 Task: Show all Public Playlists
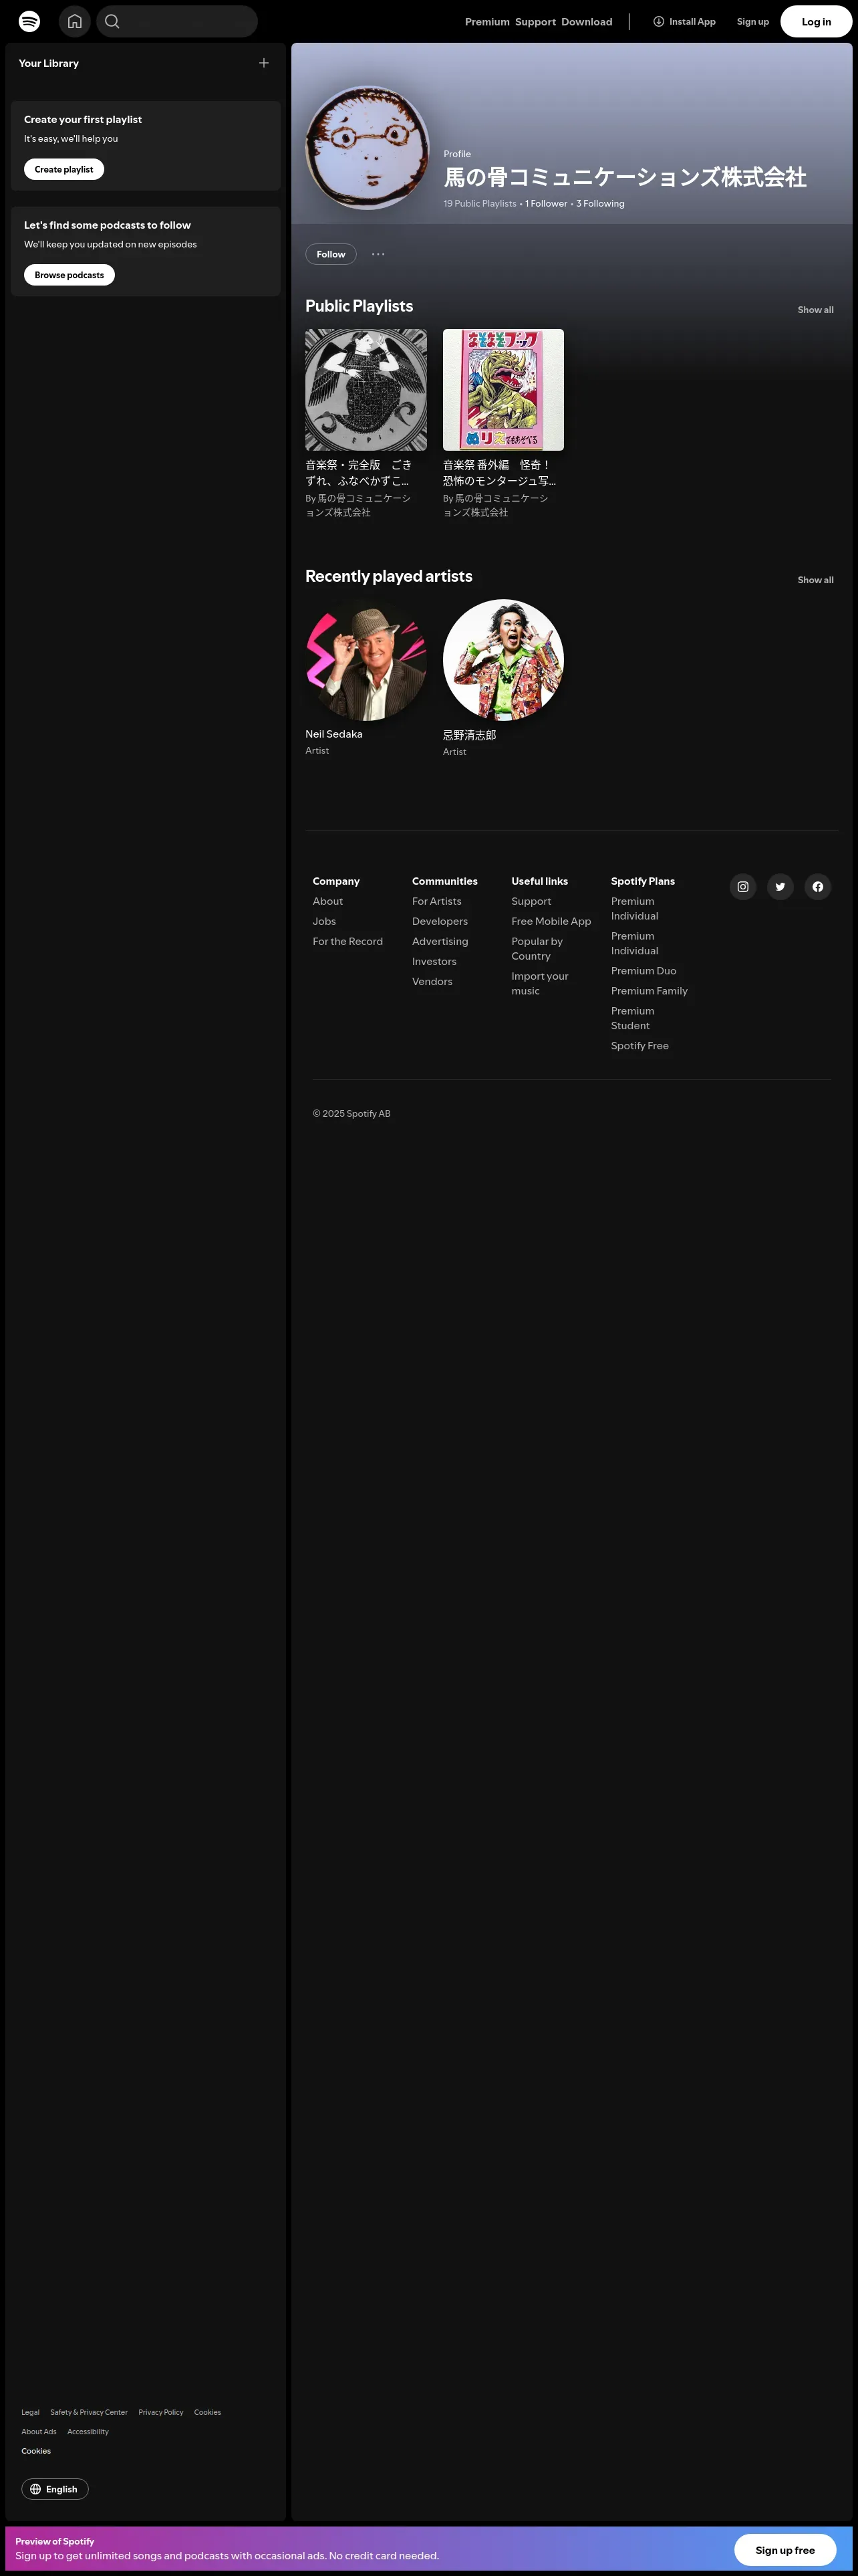point(815,310)
